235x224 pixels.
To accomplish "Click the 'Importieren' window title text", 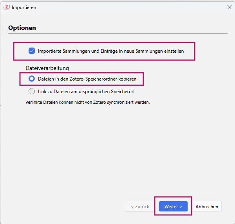I will coord(24,7).
